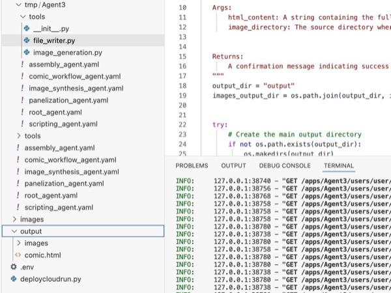Open the comic.html file
Viewport: 391px width, 293px height.
[x=42, y=255]
